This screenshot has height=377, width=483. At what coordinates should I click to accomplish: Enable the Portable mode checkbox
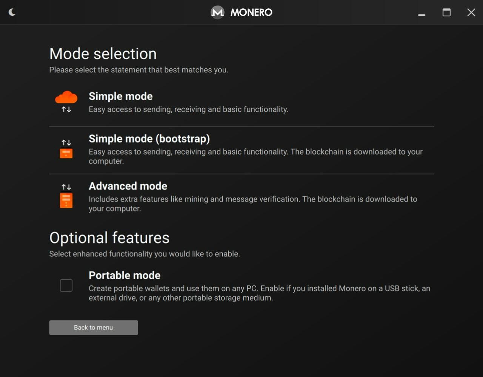click(66, 285)
